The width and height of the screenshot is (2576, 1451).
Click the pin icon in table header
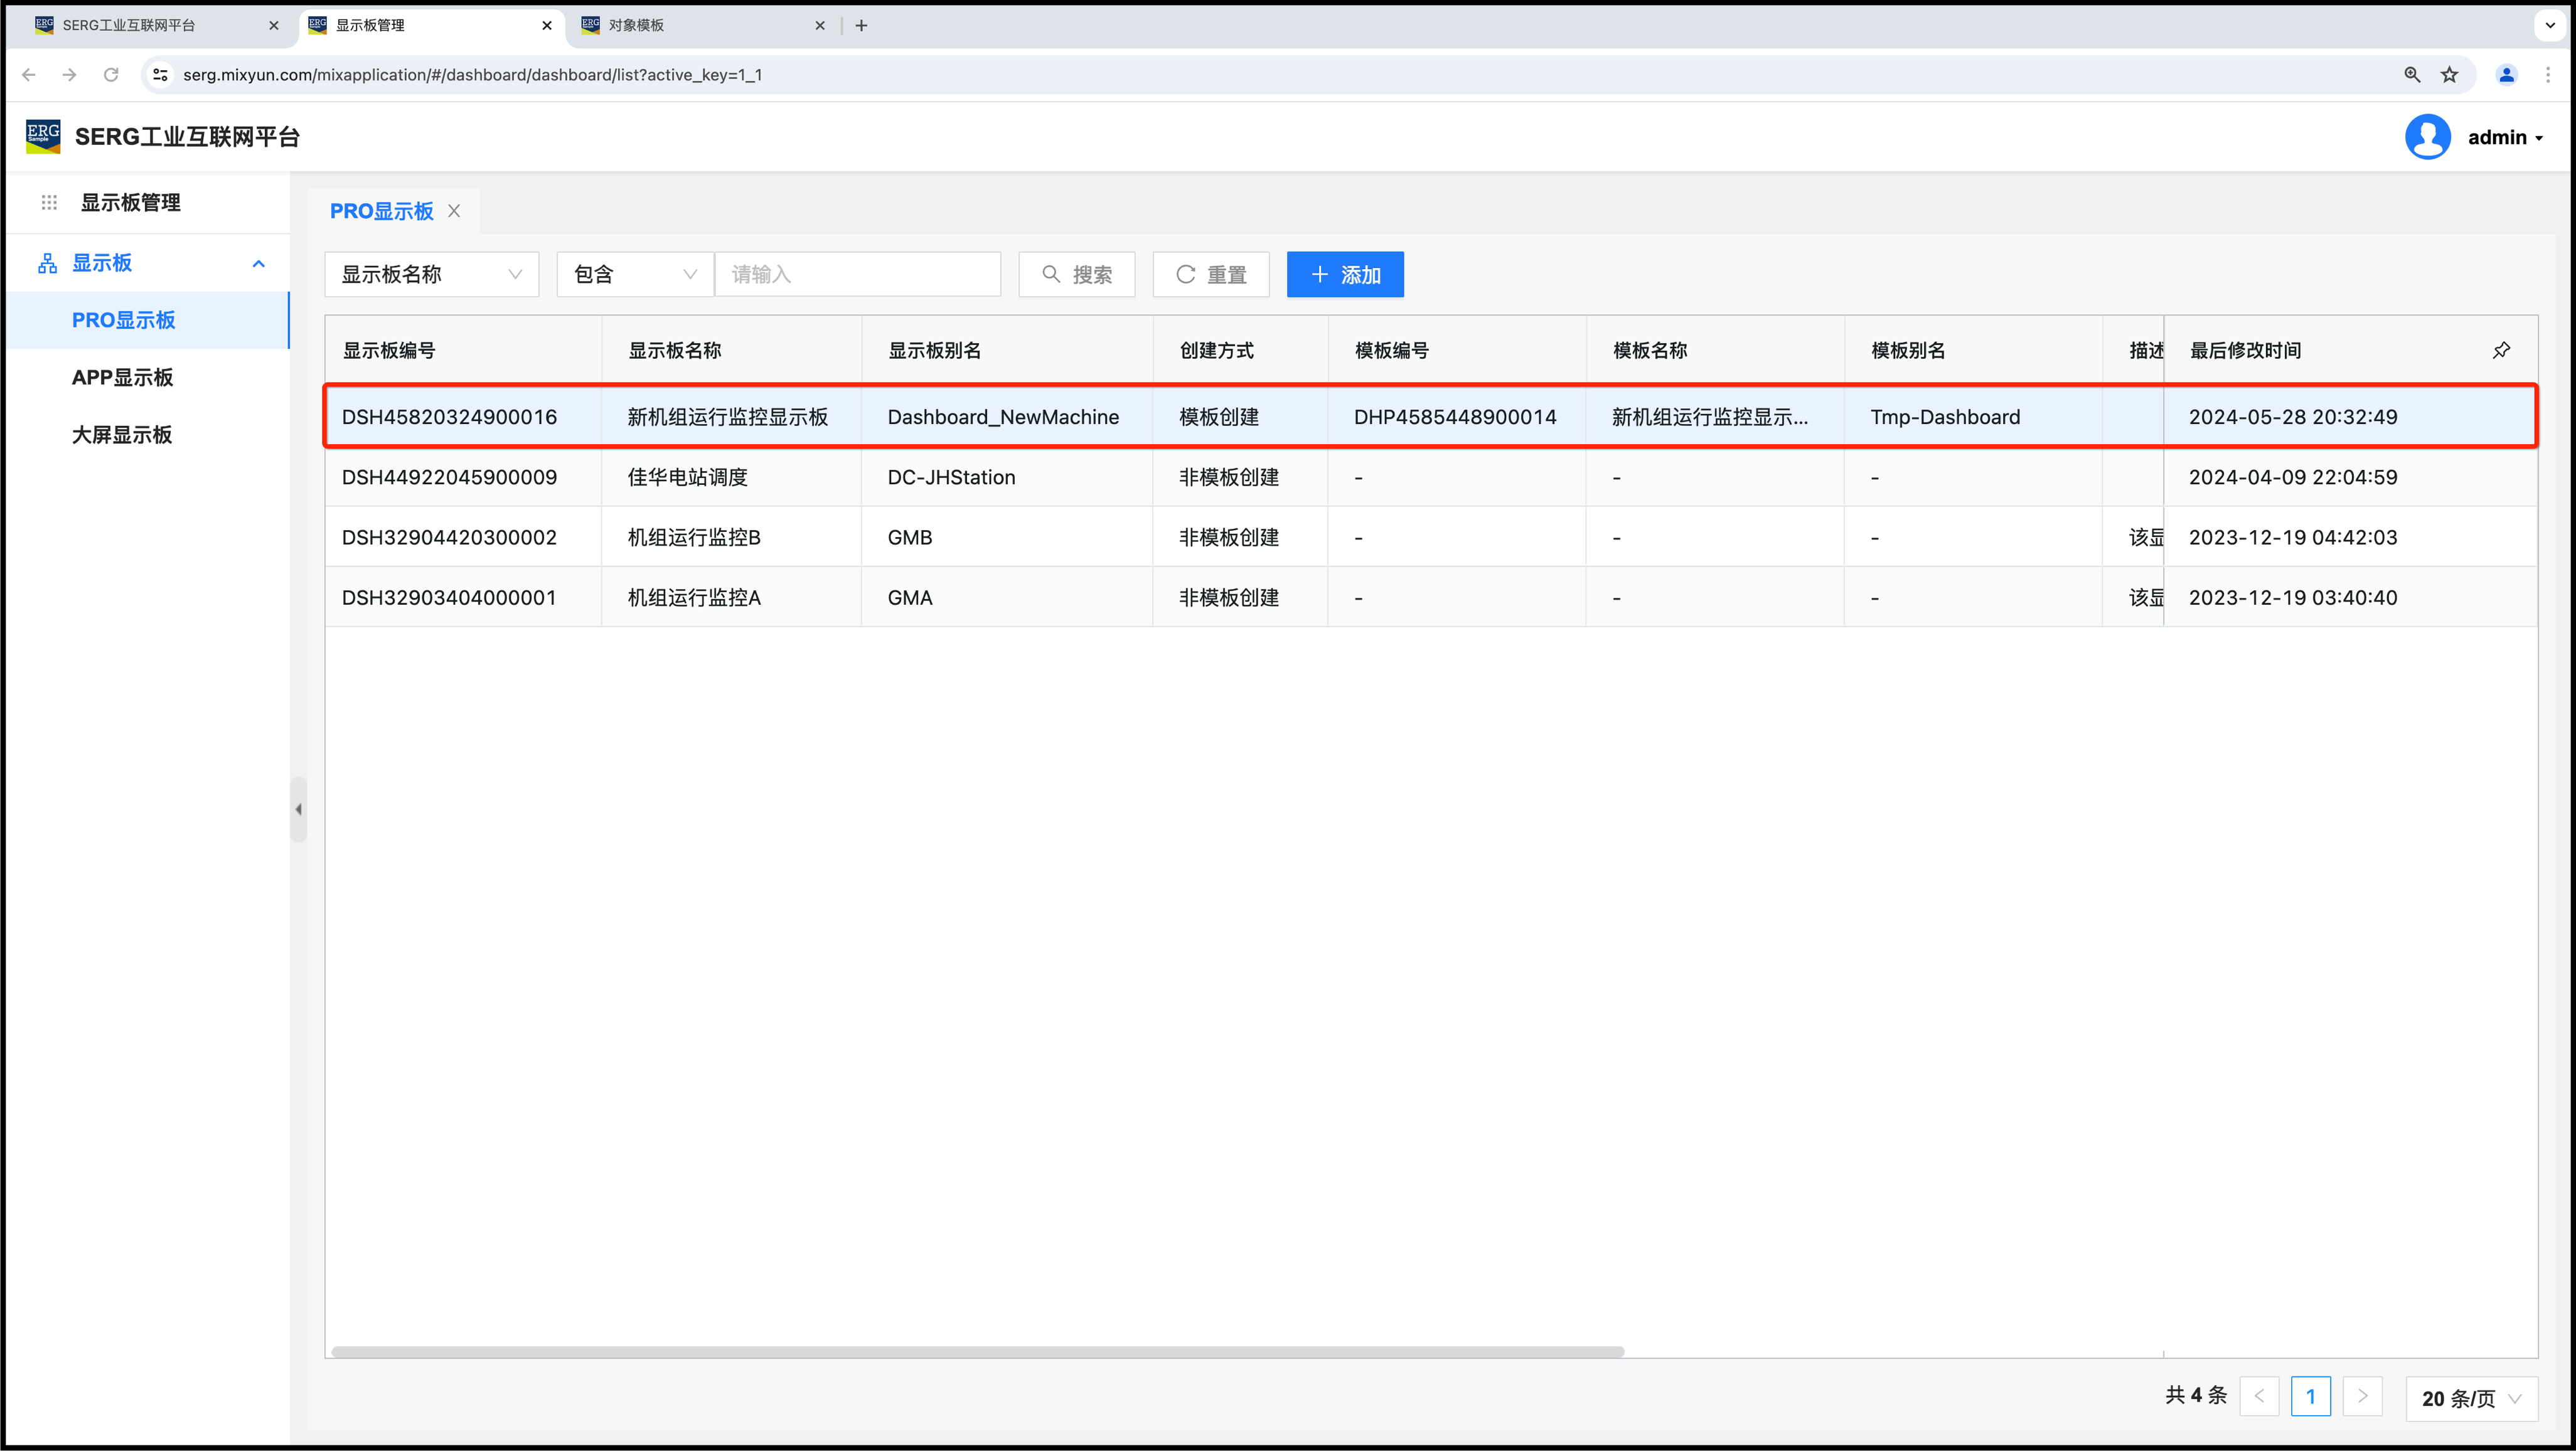coord(2501,350)
